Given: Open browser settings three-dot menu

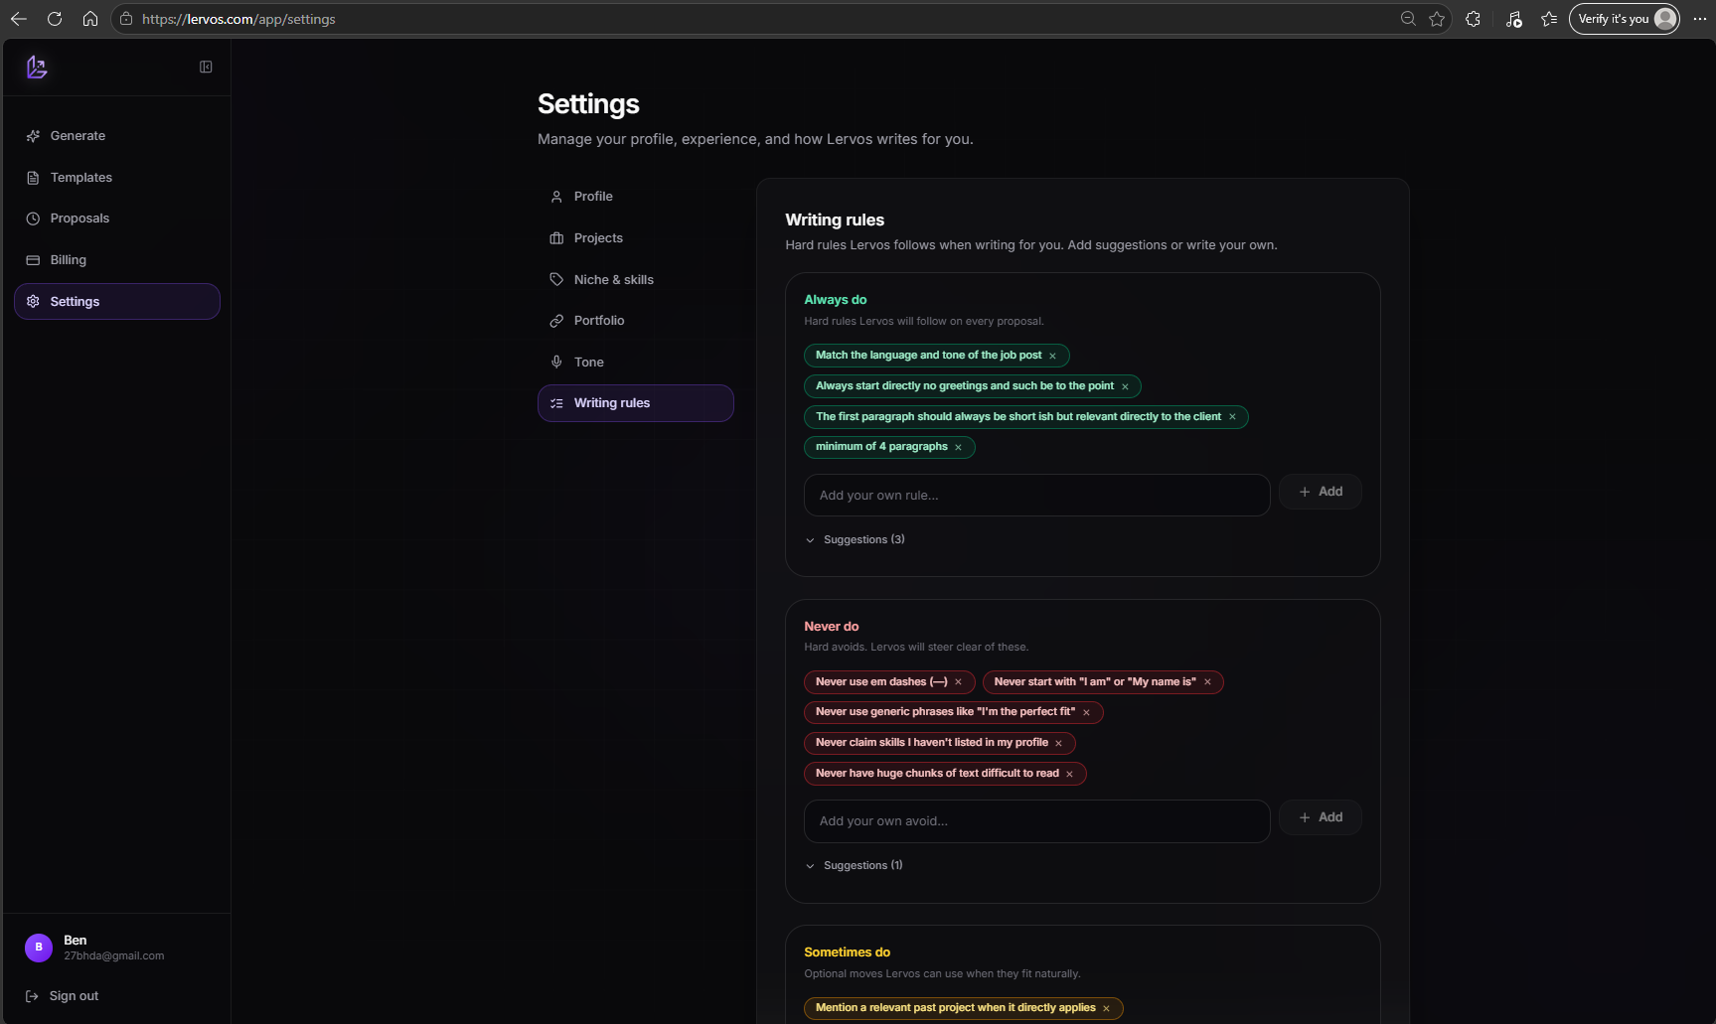Looking at the screenshot, I should [1699, 19].
